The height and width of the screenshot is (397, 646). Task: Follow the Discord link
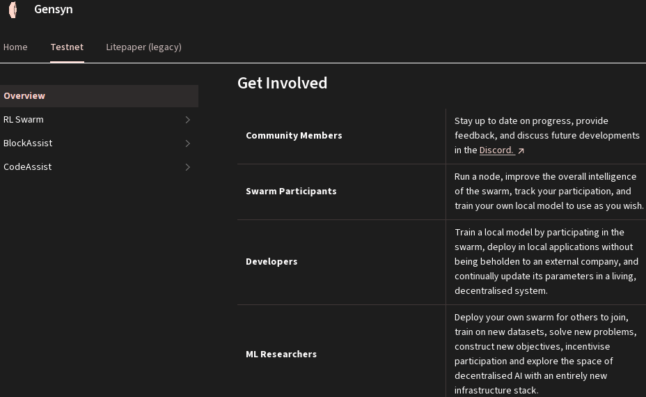[496, 150]
